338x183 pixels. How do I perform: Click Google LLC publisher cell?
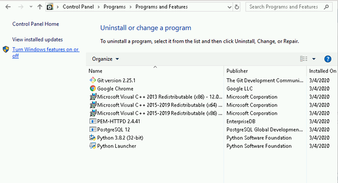coord(239,88)
